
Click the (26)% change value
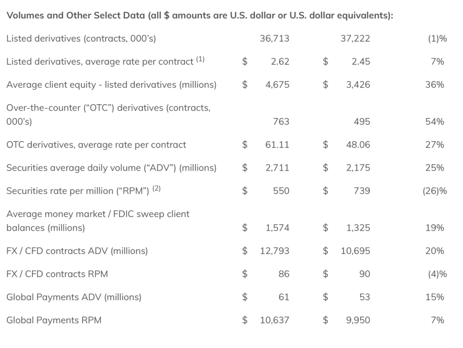point(435,191)
